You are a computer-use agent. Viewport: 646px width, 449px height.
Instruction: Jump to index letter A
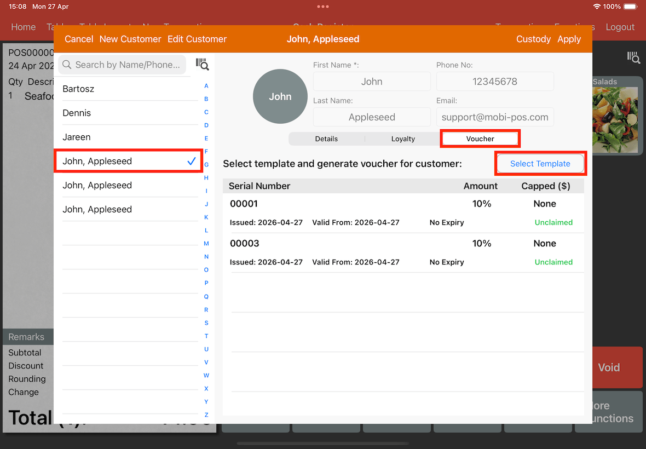206,85
